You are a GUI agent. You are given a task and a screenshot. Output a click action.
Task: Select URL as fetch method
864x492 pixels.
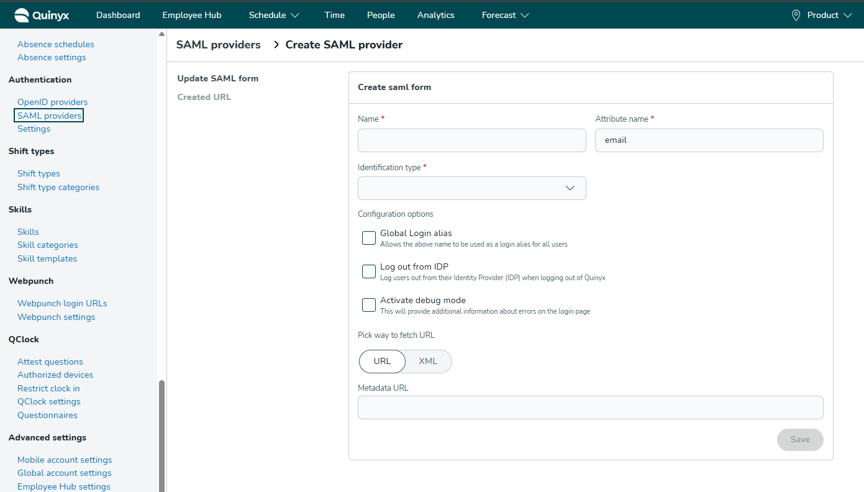pos(382,361)
